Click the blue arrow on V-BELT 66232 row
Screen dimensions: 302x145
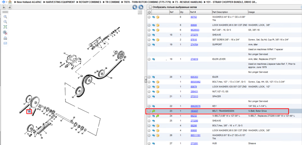coord(153,116)
